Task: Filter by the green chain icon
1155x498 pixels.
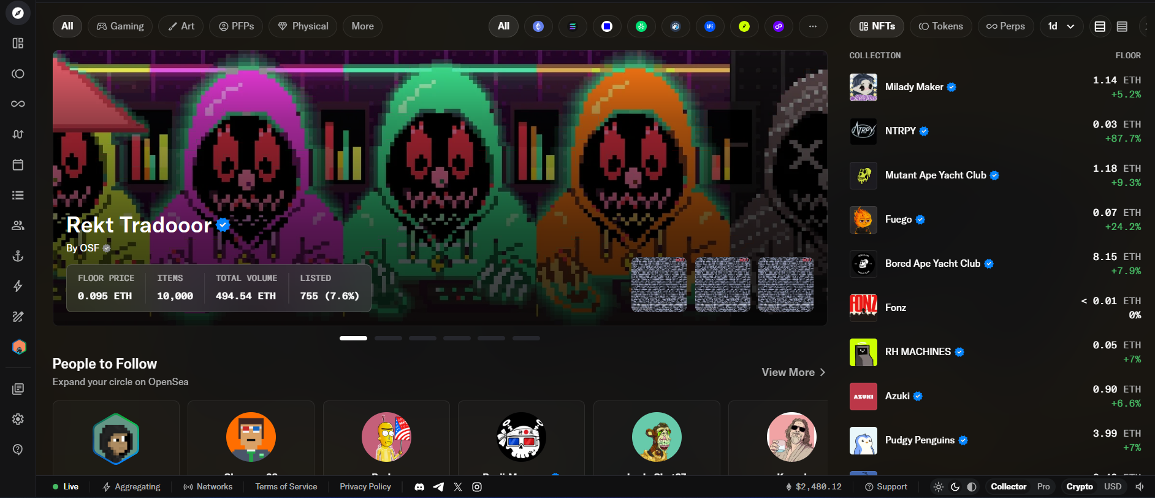Action: [641, 26]
